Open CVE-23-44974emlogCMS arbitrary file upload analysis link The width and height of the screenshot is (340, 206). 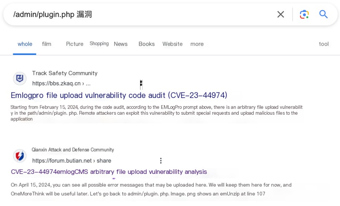[x=109, y=172]
